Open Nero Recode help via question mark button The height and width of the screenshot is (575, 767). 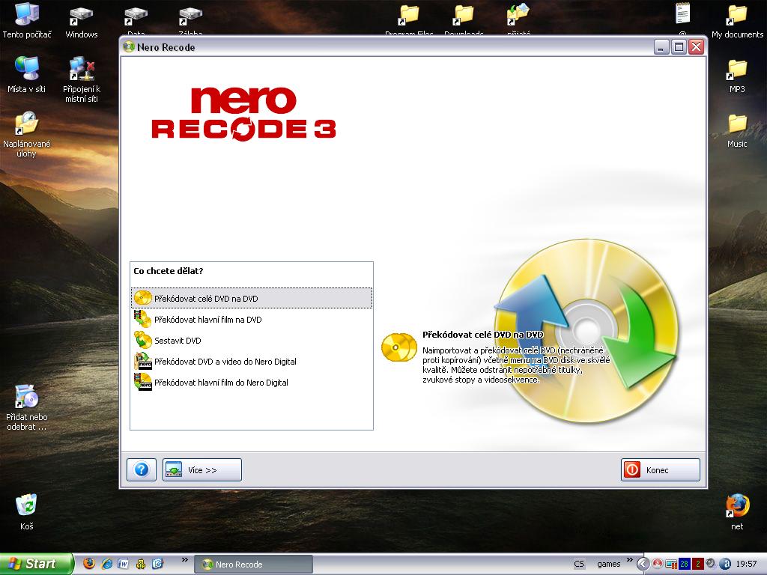click(142, 470)
